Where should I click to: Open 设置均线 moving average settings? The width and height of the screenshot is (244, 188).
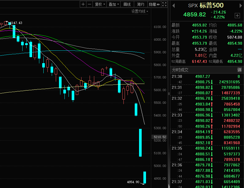140,11
